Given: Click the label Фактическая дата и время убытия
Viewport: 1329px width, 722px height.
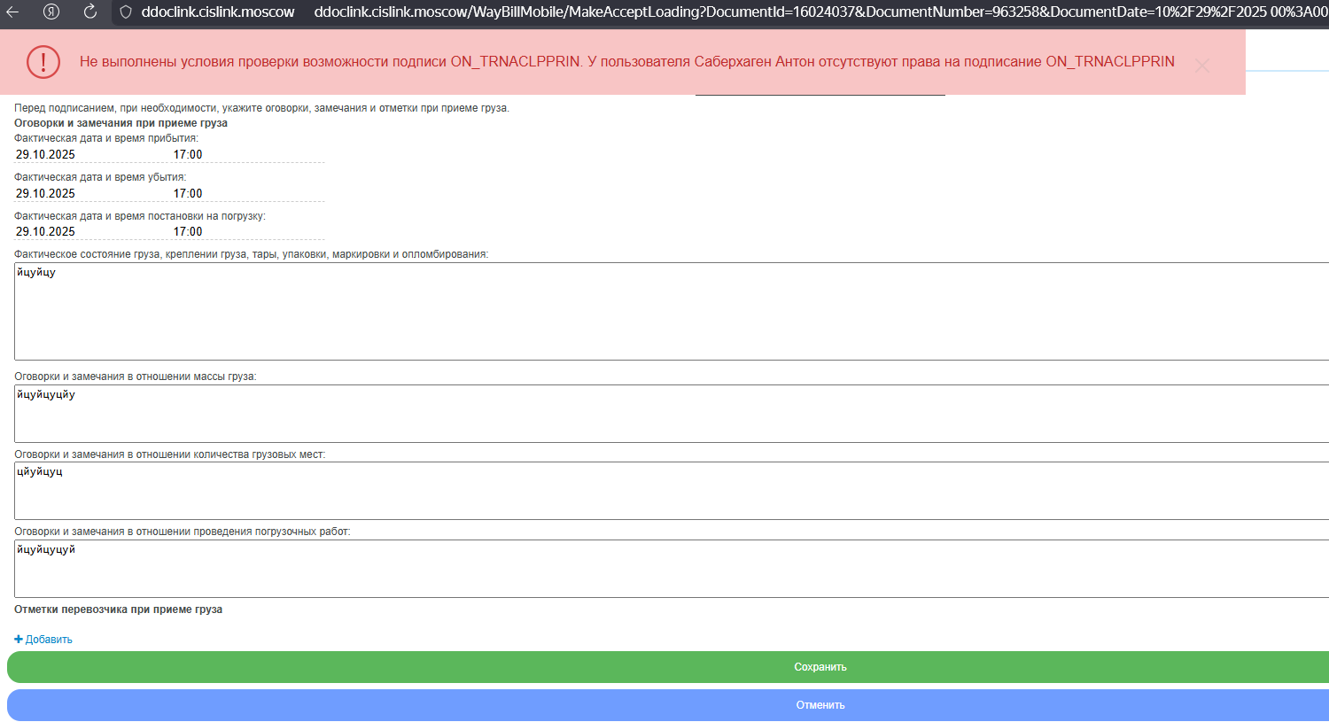Looking at the screenshot, I should 100,177.
